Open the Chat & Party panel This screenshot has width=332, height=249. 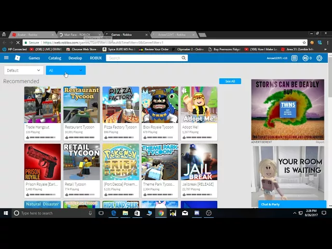[292, 204]
